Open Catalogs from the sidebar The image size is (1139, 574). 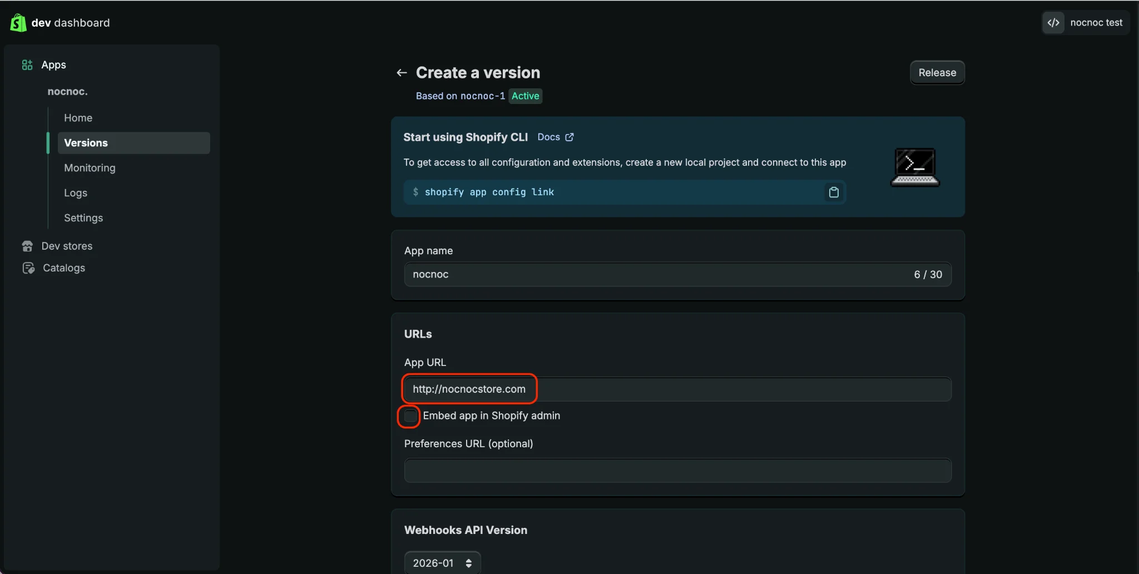click(x=64, y=268)
